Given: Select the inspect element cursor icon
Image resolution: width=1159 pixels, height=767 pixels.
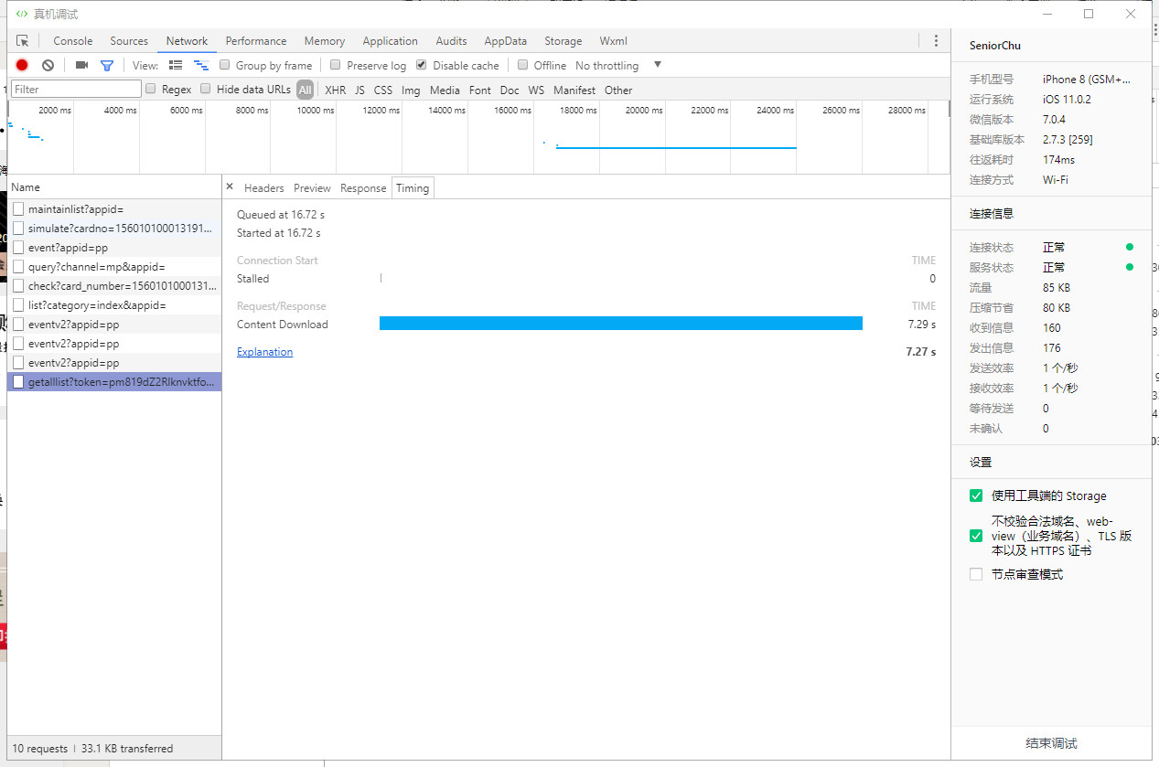Looking at the screenshot, I should (23, 41).
